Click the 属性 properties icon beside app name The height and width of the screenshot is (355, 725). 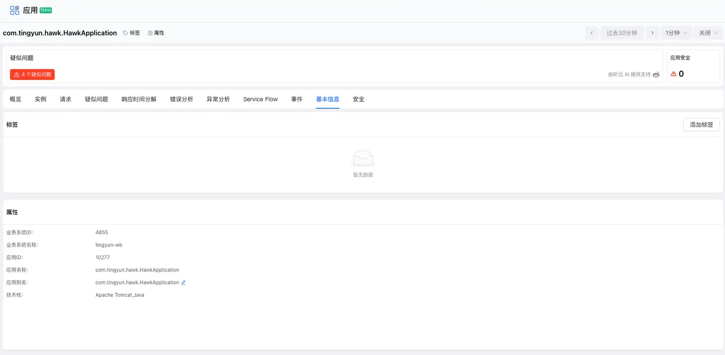click(150, 33)
